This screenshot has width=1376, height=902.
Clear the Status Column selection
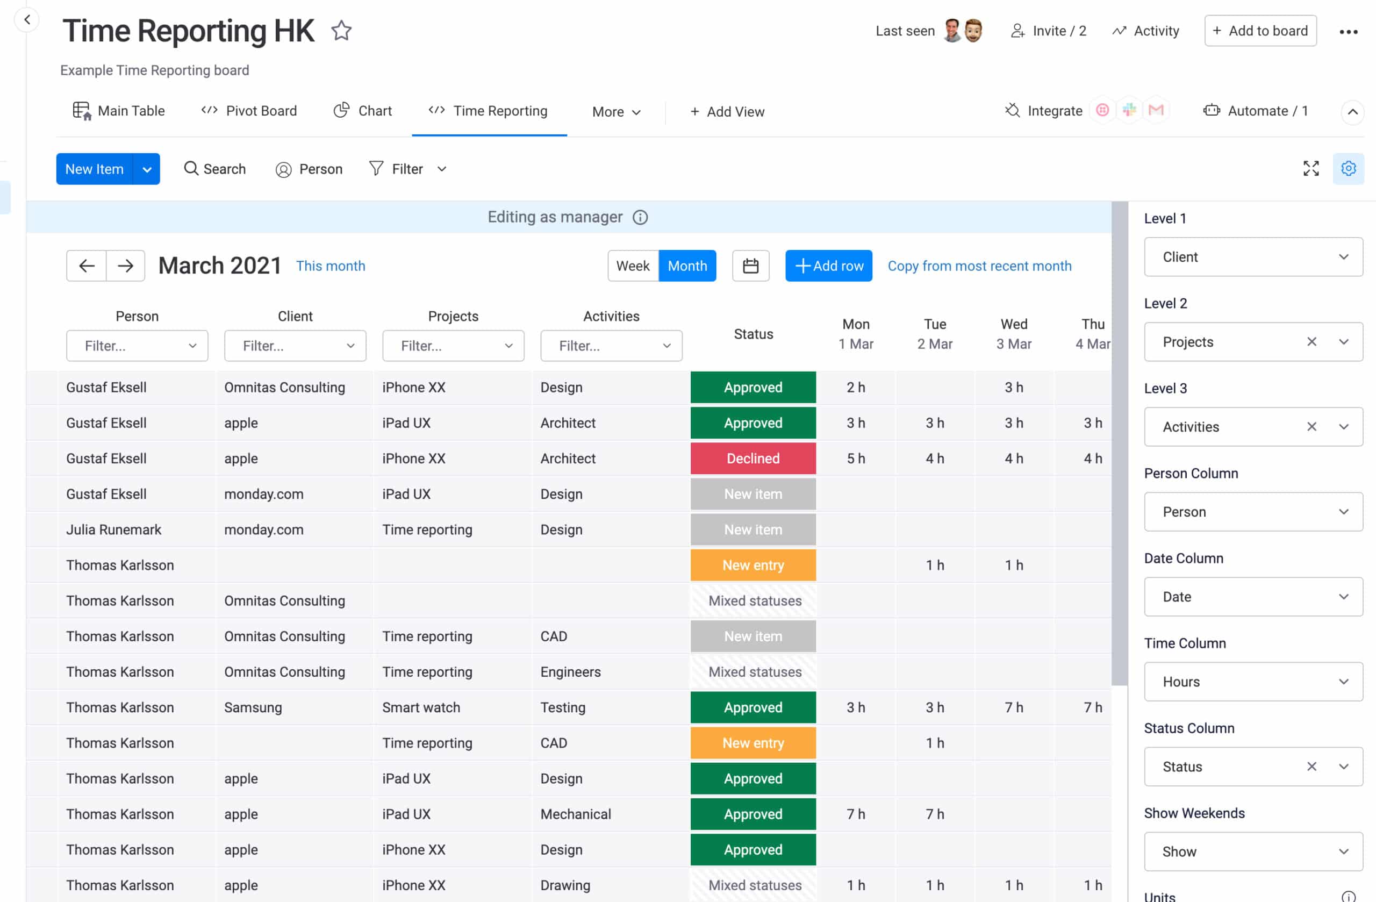click(x=1311, y=767)
